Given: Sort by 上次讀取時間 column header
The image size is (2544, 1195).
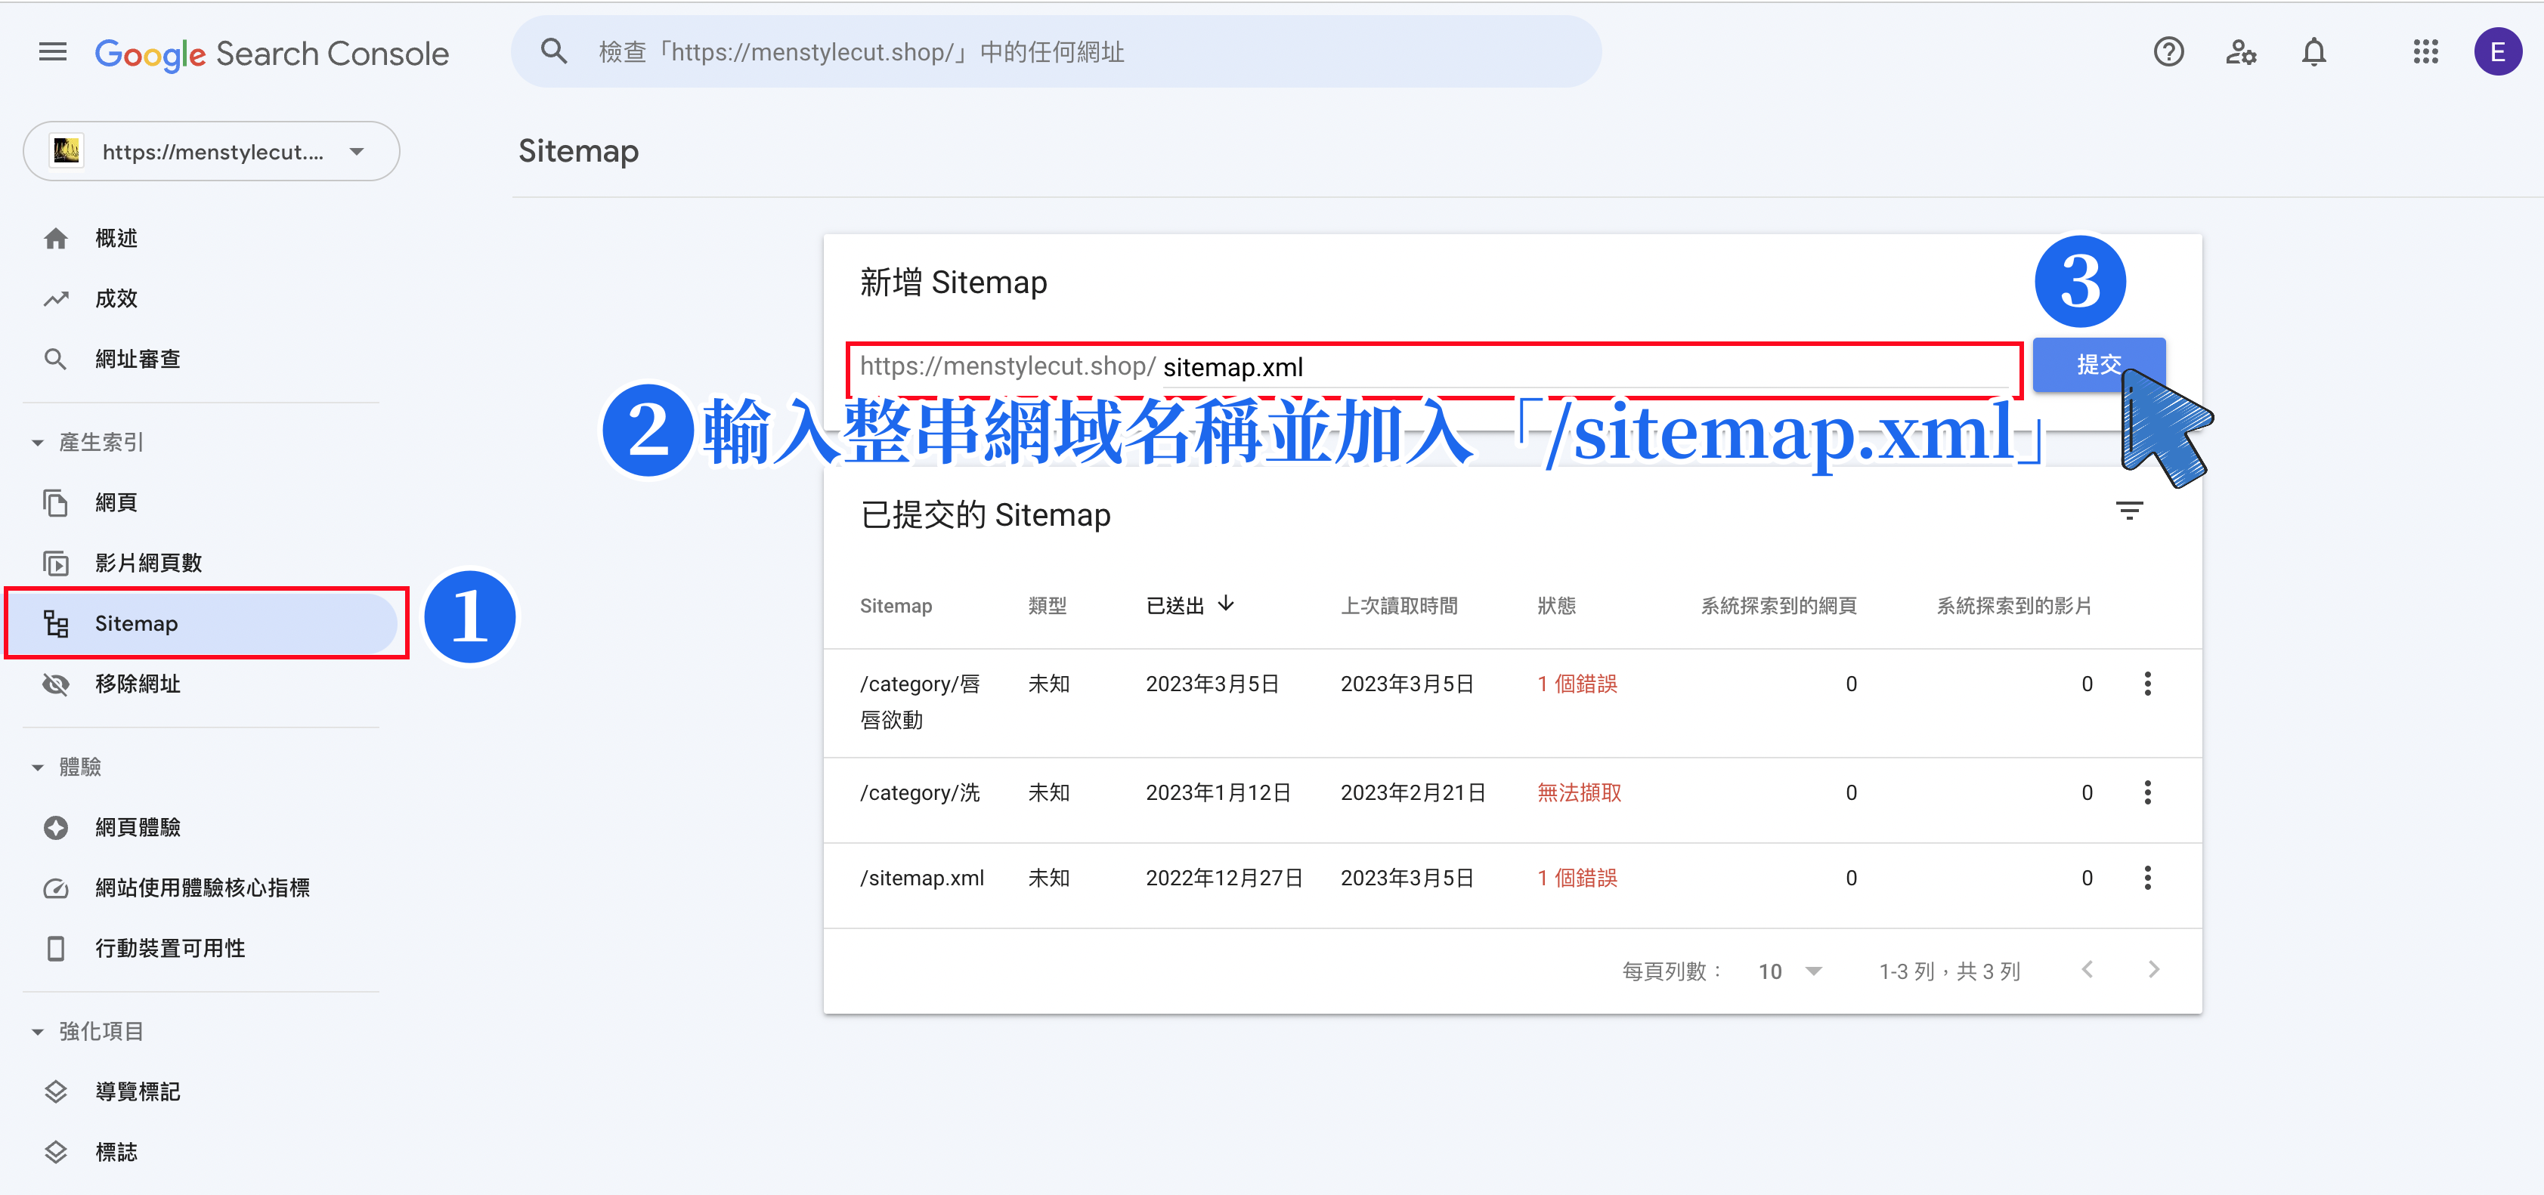Looking at the screenshot, I should point(1398,606).
